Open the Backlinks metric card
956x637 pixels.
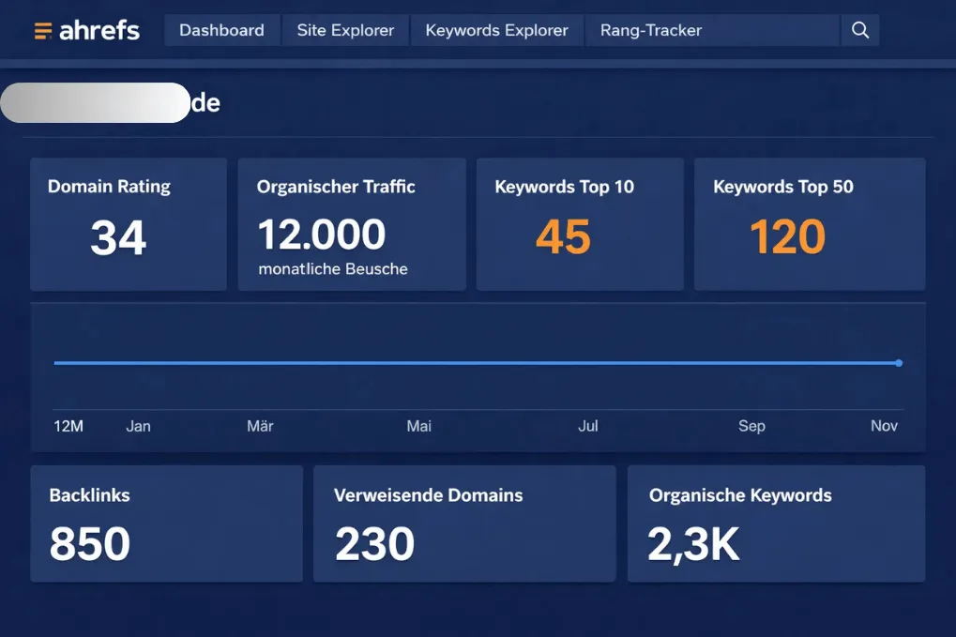166,523
